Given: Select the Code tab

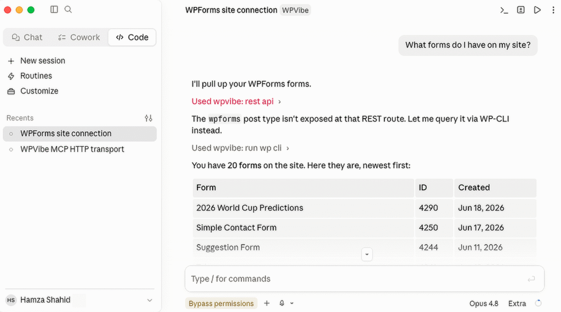Looking at the screenshot, I should [x=132, y=37].
